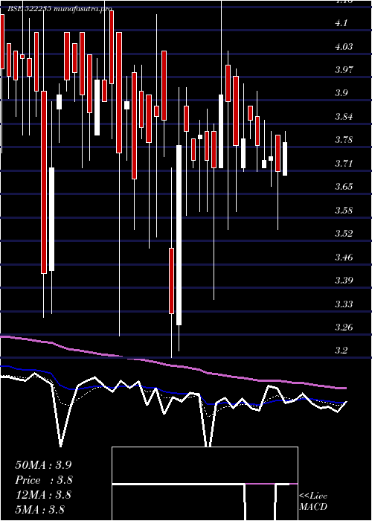Click the 3.84 price axis label
The width and height of the screenshot is (372, 521).
[x=344, y=117]
